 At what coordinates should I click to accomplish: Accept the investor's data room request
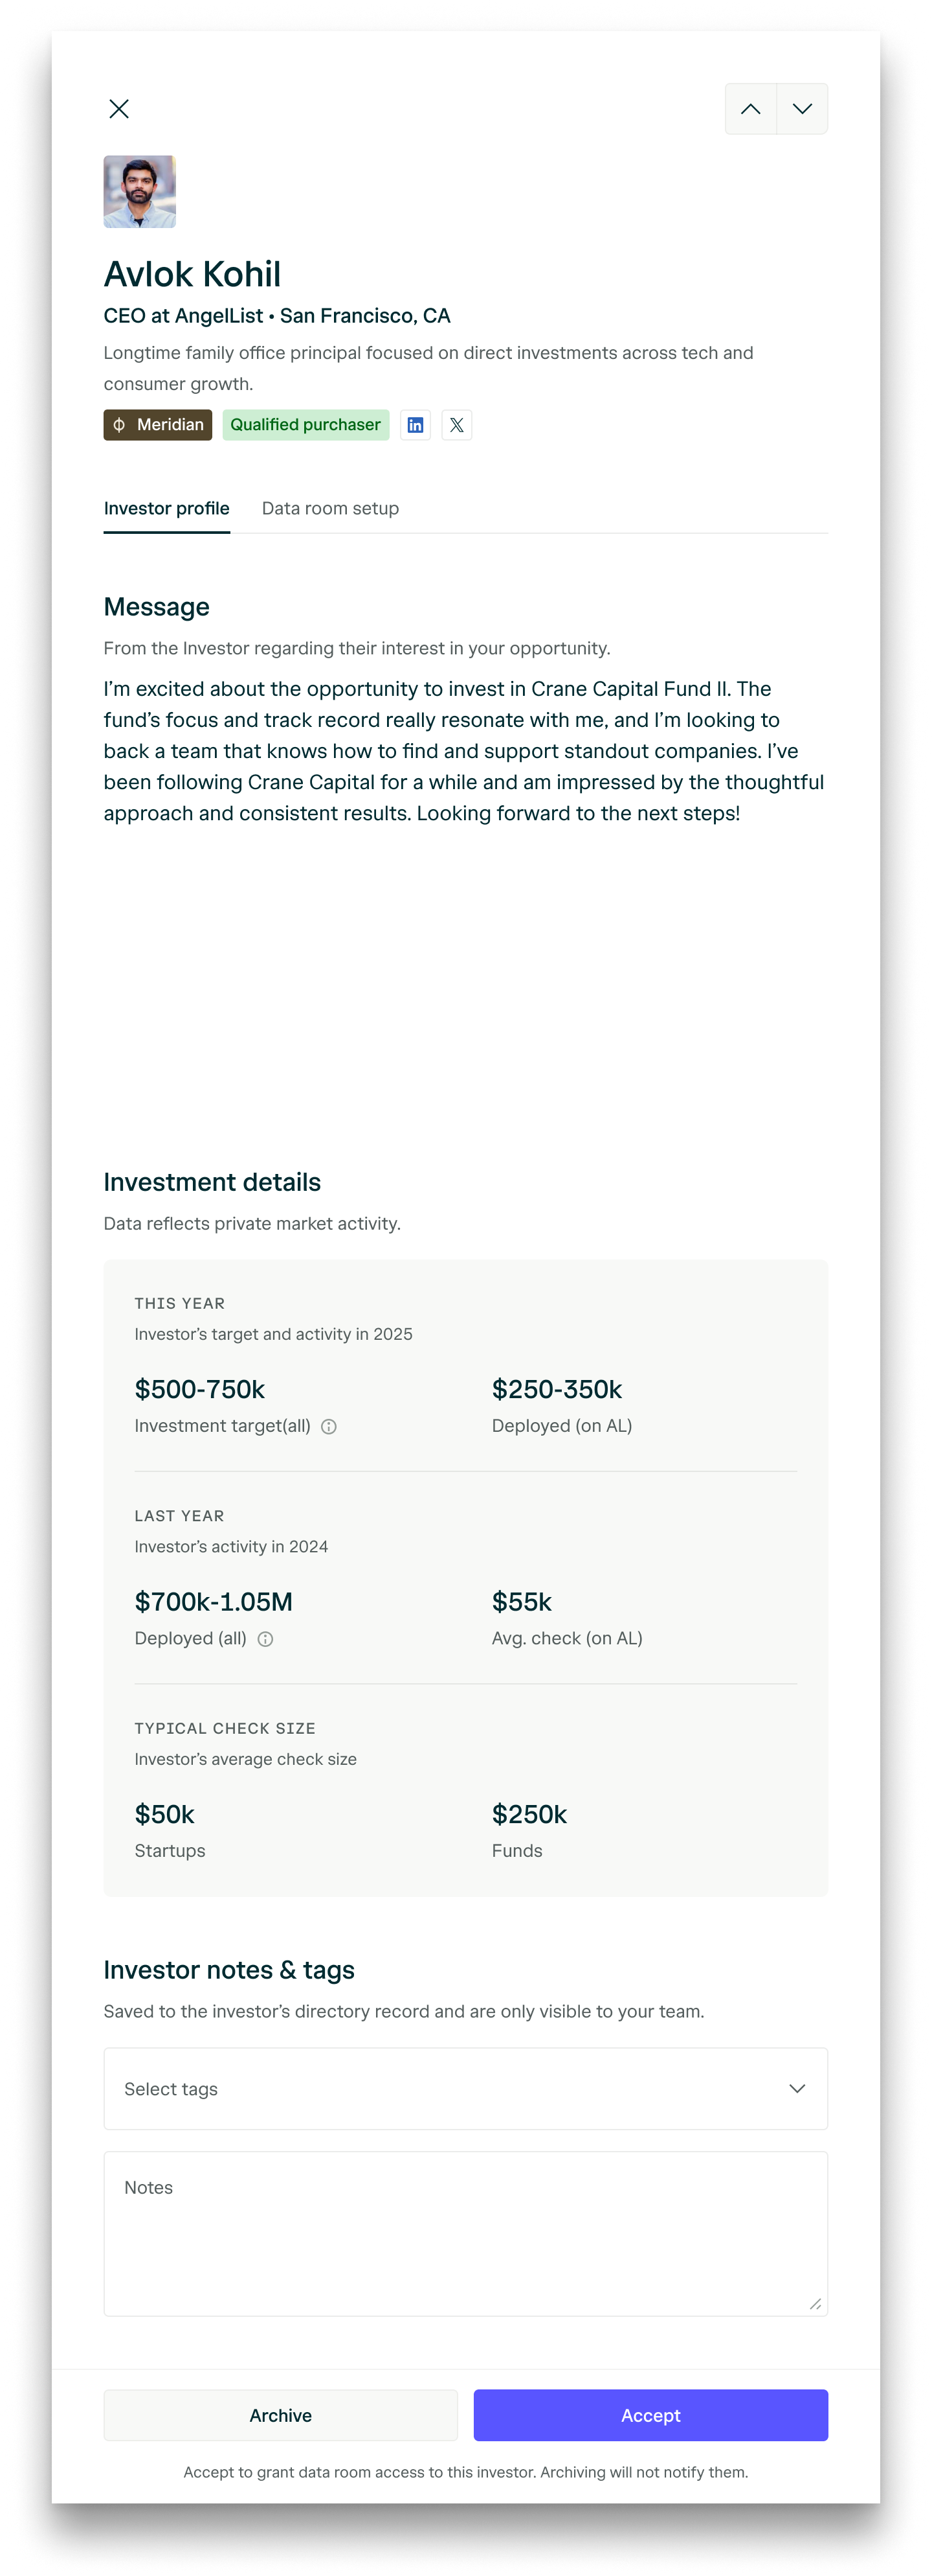tap(650, 2415)
